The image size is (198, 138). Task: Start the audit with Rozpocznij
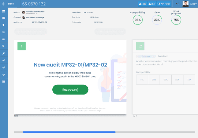pyautogui.click(x=70, y=89)
